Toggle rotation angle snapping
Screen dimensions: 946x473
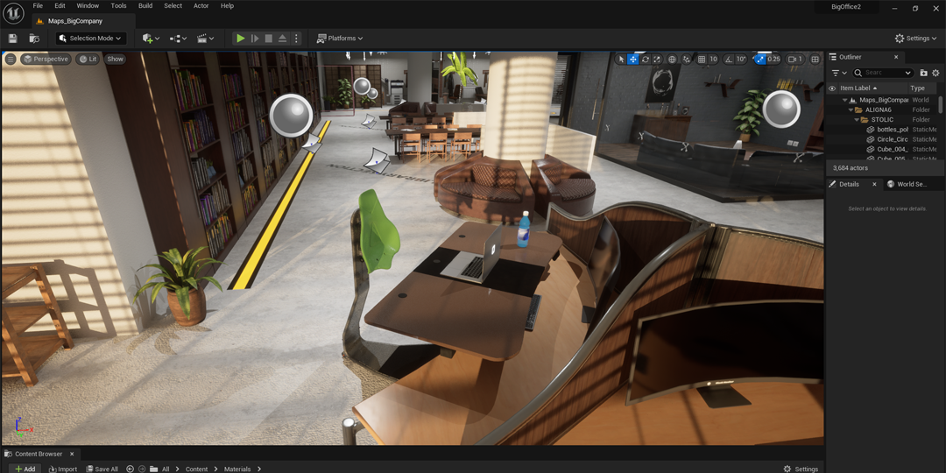pos(729,60)
